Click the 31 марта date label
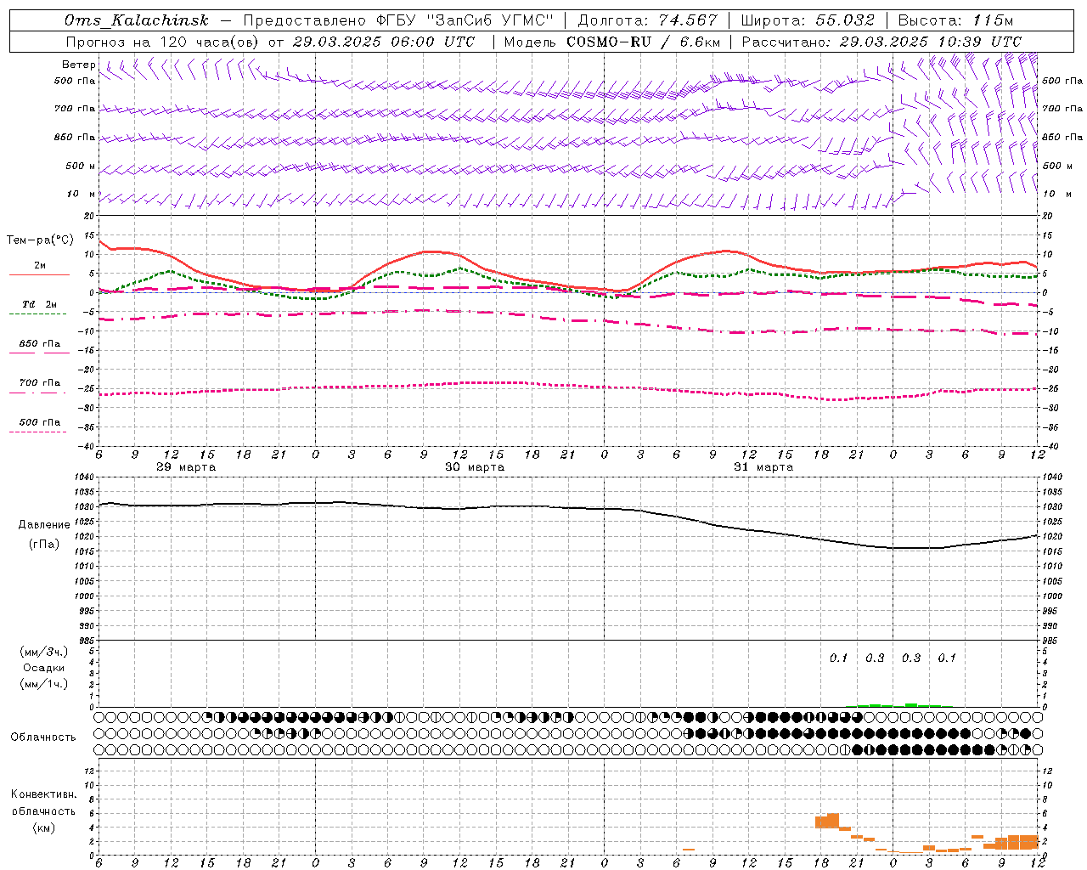1087x870 pixels. tap(763, 467)
